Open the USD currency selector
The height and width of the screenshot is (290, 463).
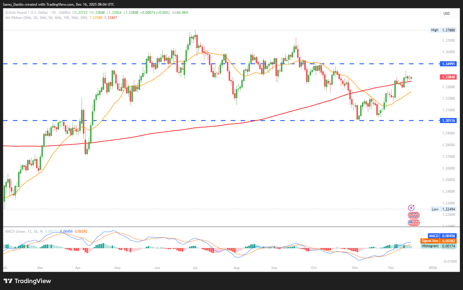pos(449,13)
